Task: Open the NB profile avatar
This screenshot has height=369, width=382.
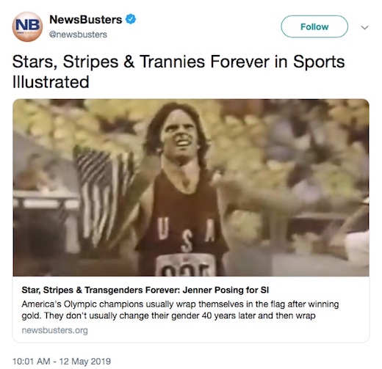Action: coord(27,26)
